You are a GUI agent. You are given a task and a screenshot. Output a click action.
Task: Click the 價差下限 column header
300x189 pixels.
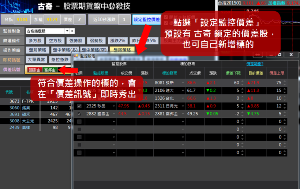[x=233, y=73]
